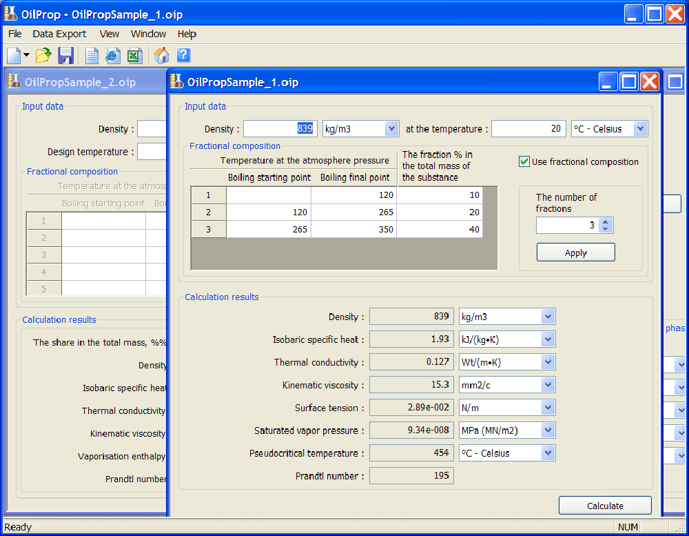Open help with the question mark icon
The height and width of the screenshot is (536, 689).
tap(183, 55)
